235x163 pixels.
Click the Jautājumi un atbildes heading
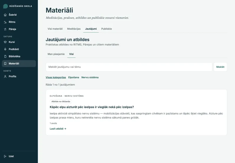point(68,40)
